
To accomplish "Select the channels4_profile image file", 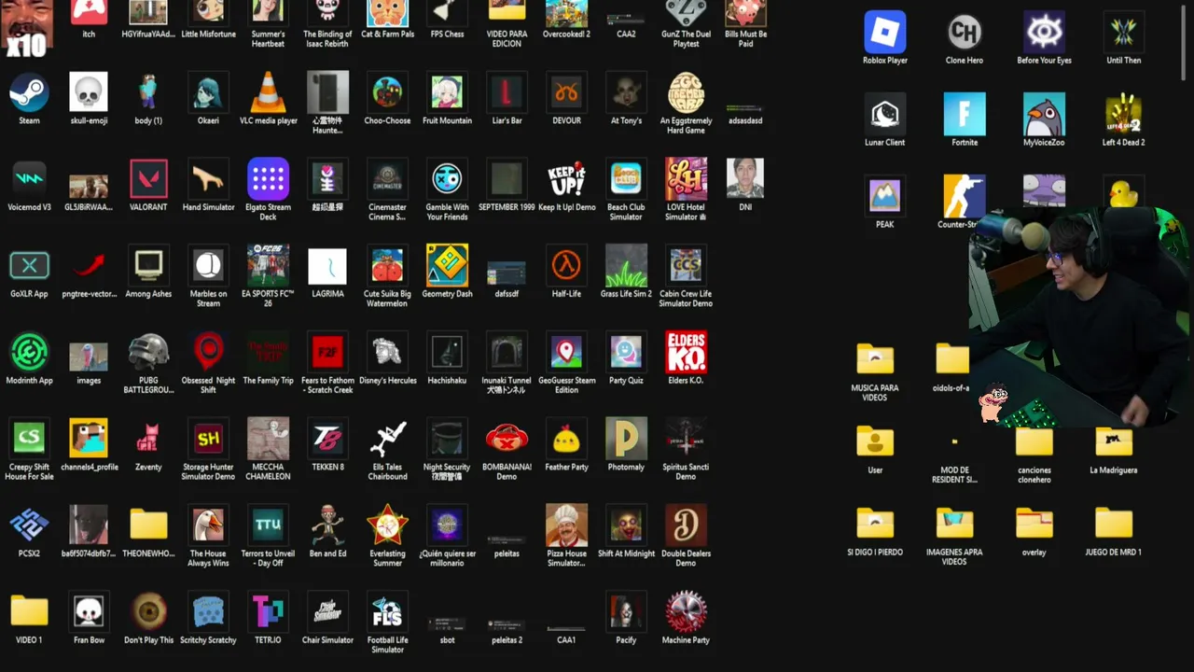I will point(89,439).
